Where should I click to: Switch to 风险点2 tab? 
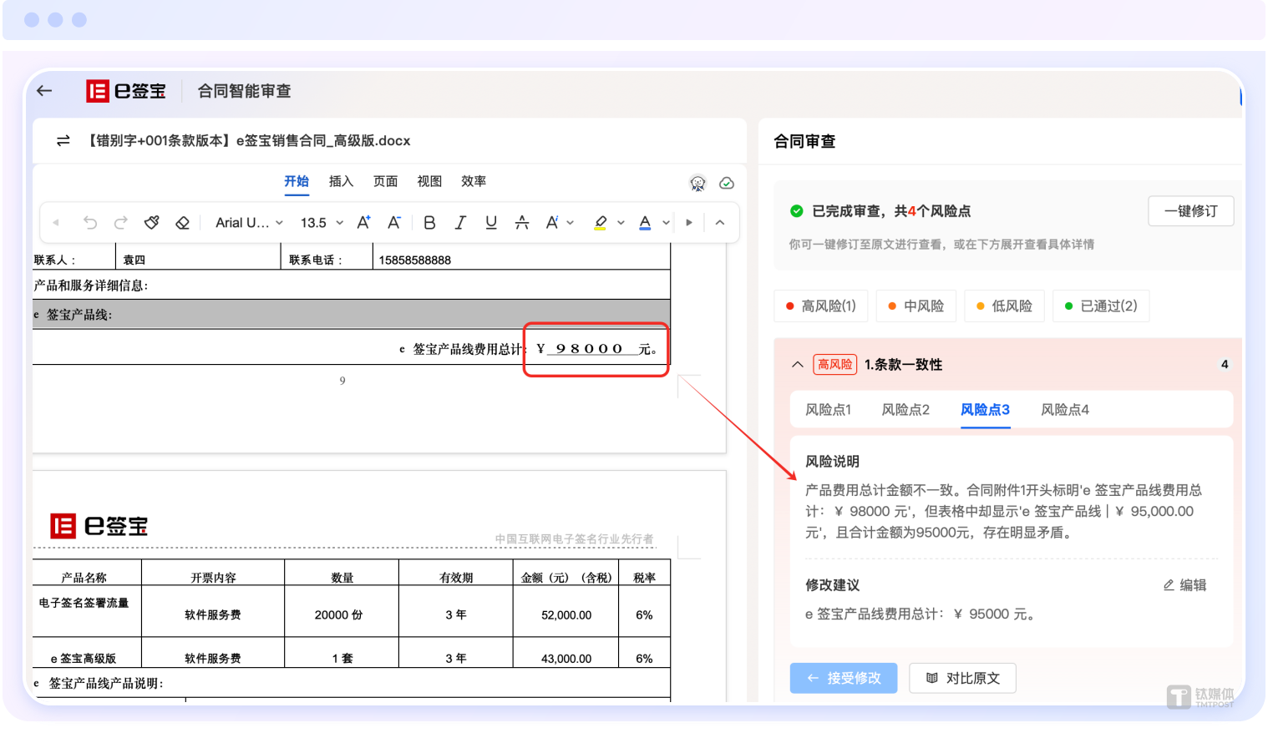coord(905,410)
